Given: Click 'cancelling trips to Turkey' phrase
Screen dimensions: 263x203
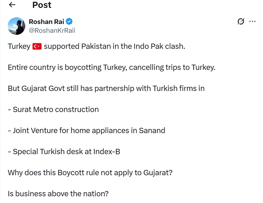Looking at the screenshot, I should click(172, 67).
